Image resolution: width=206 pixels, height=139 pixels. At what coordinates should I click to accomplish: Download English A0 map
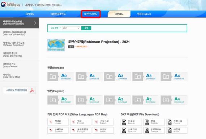click(61, 100)
